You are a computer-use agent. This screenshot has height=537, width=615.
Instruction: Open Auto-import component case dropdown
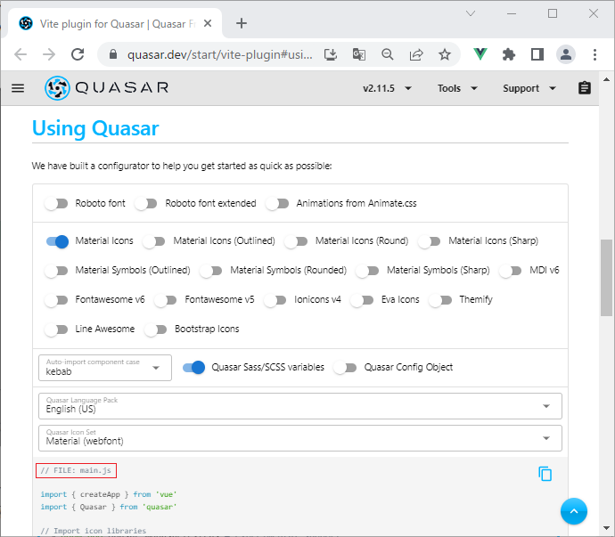point(105,368)
